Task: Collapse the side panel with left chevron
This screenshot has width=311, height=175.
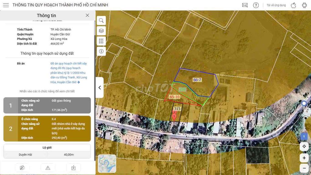Action: (x=100, y=88)
